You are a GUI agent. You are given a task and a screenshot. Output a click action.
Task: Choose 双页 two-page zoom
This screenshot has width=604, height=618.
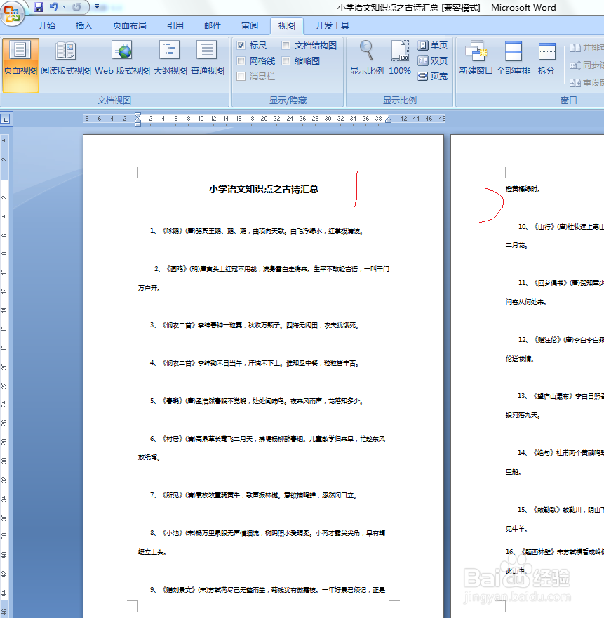coord(432,60)
